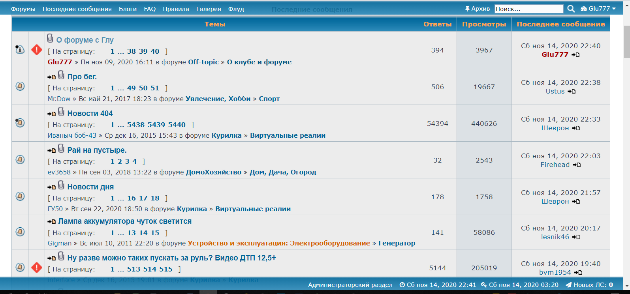Image resolution: width=630 pixels, height=294 pixels.
Task: Click attachment paperclip next to 'Про бег.'
Action: click(61, 75)
